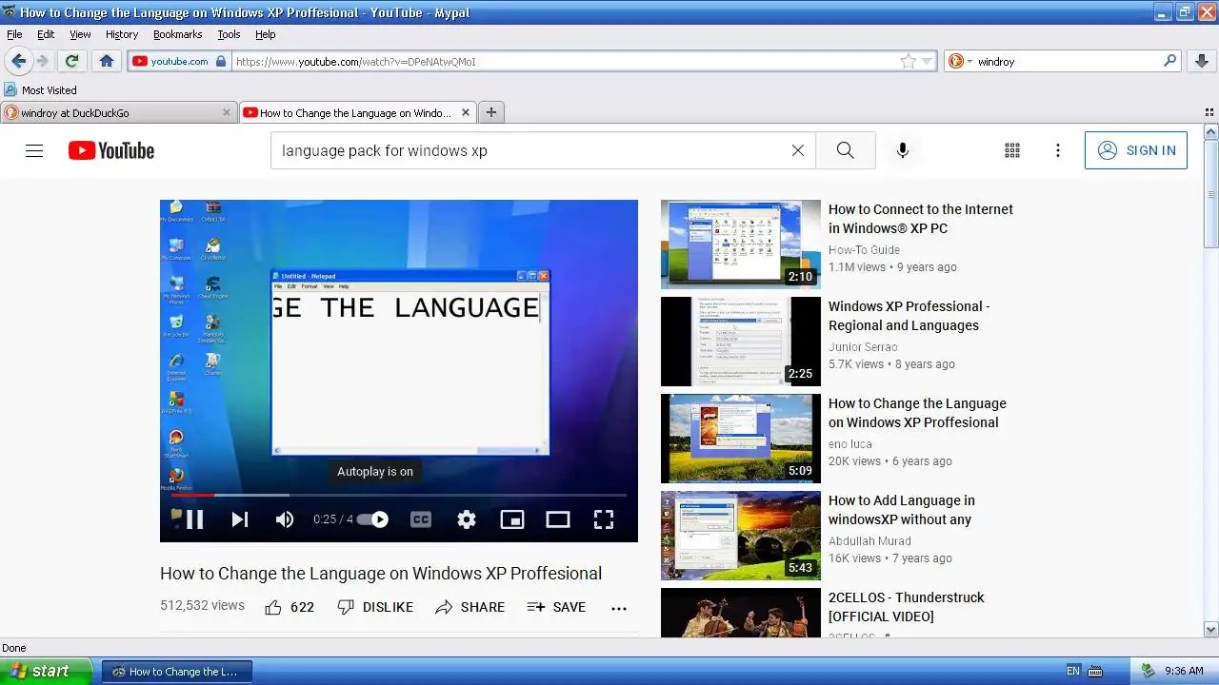The width and height of the screenshot is (1219, 685).
Task: Toggle closed captions on the video
Action: [421, 519]
